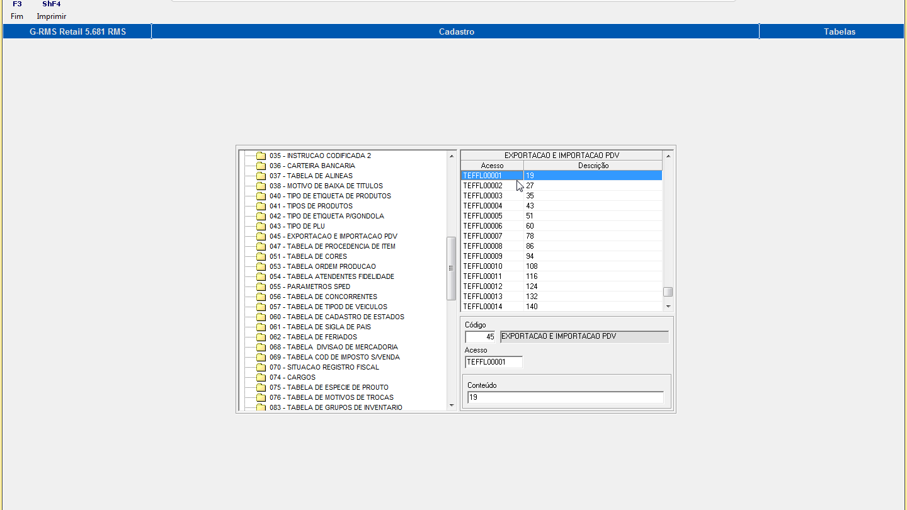Viewport: 907px width, 510px height.
Task: Click the Acesso column header
Action: 492,166
